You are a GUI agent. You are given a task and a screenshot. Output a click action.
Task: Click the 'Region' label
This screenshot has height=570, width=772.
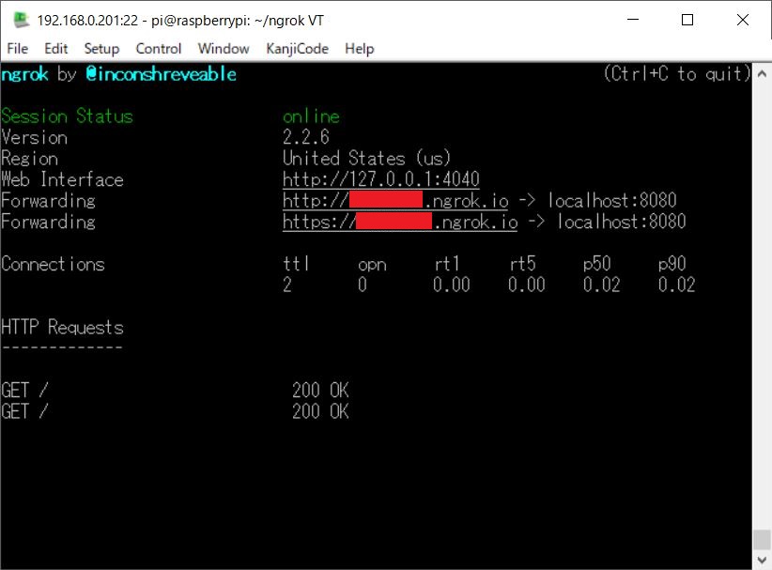click(29, 159)
